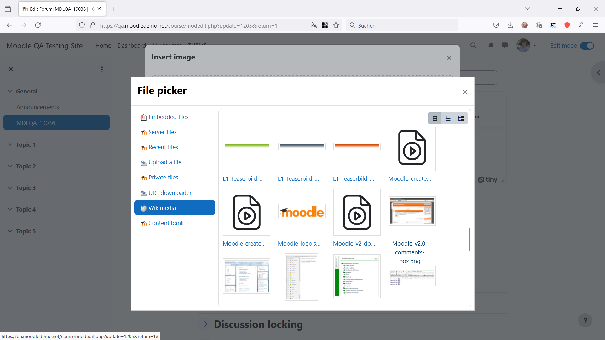Save page to Pocket icon

click(496, 25)
